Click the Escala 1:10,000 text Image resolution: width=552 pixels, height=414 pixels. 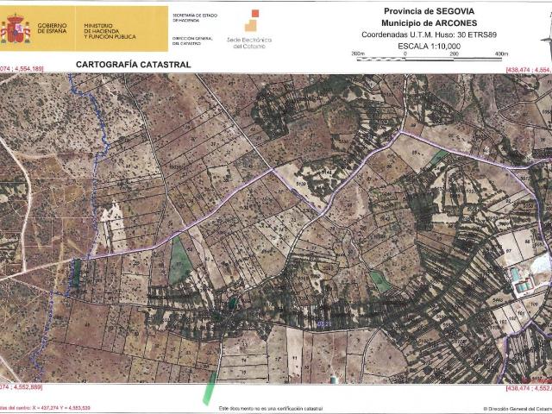[x=409, y=44]
